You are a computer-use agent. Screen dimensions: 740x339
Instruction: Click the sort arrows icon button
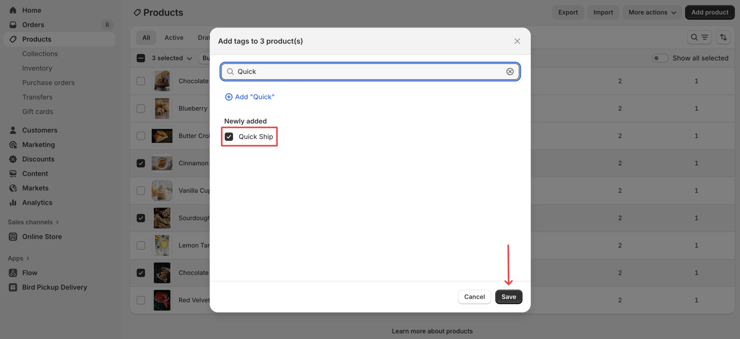pyautogui.click(x=723, y=37)
